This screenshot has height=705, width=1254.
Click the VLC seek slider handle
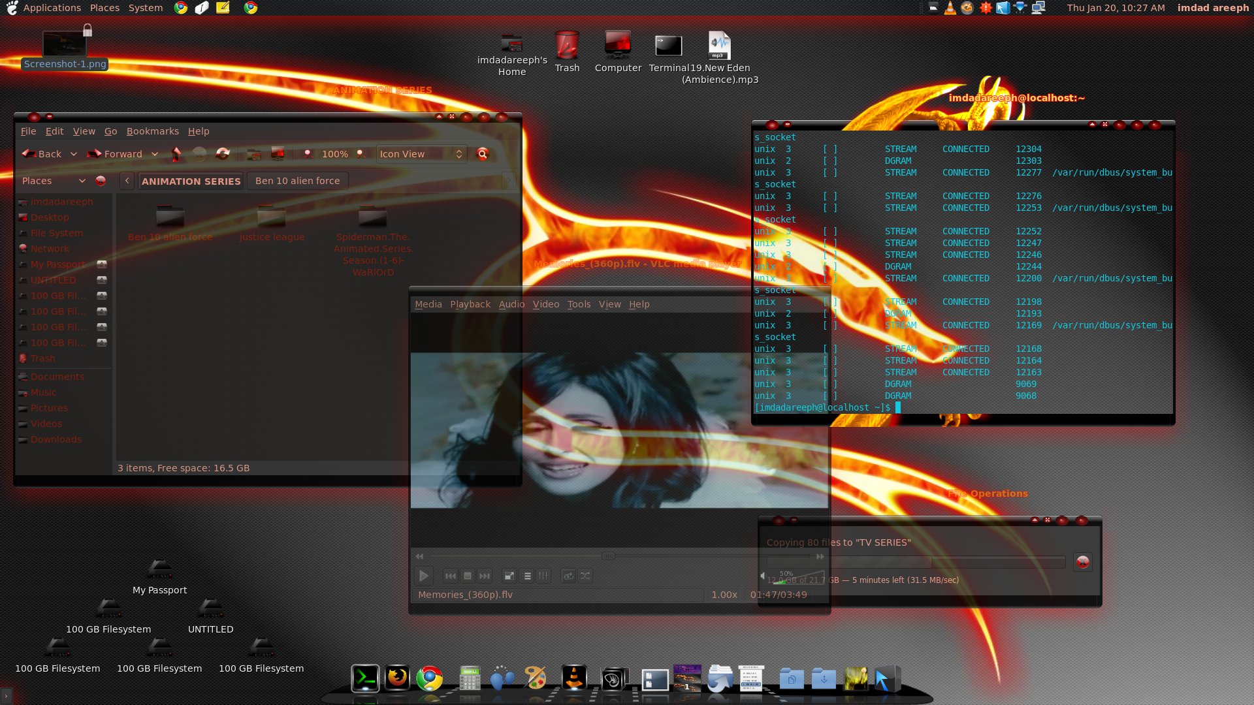(608, 556)
